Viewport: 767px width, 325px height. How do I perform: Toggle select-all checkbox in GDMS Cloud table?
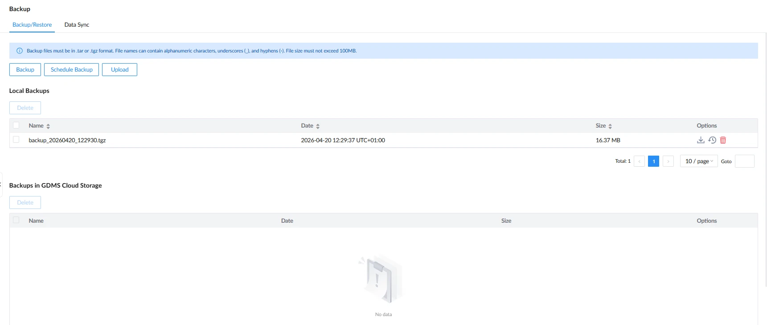pyautogui.click(x=16, y=220)
